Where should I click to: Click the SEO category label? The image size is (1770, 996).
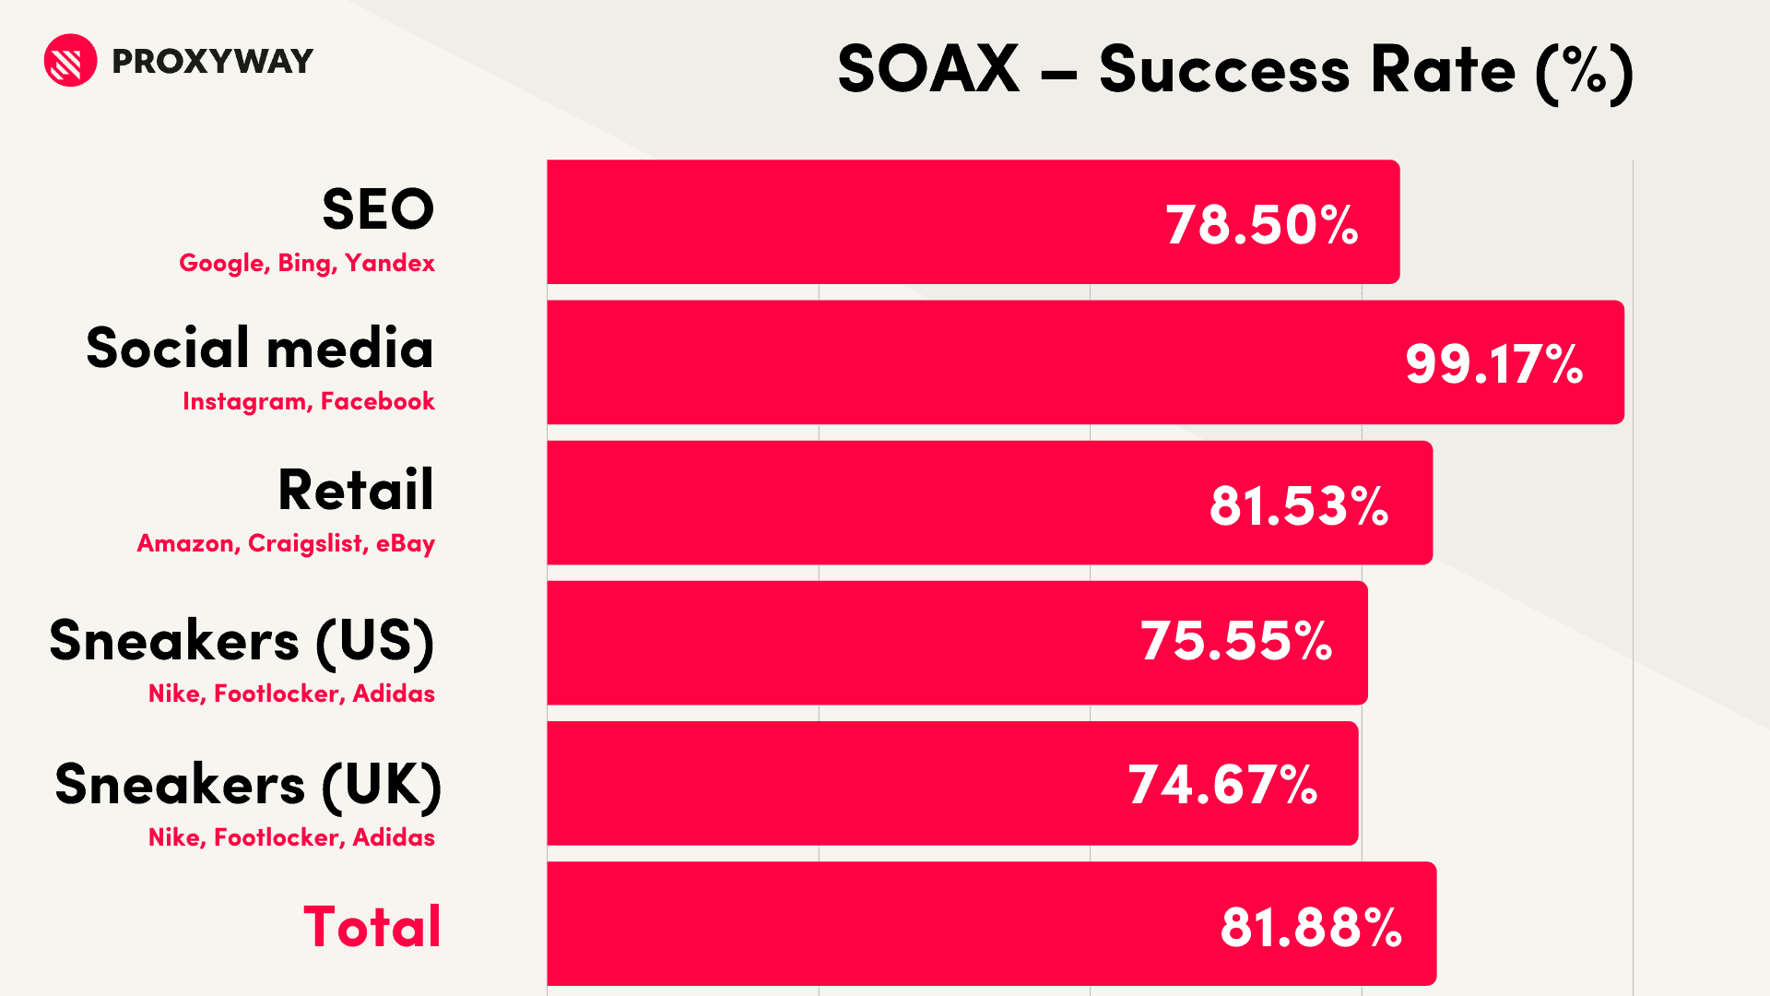coord(378,209)
